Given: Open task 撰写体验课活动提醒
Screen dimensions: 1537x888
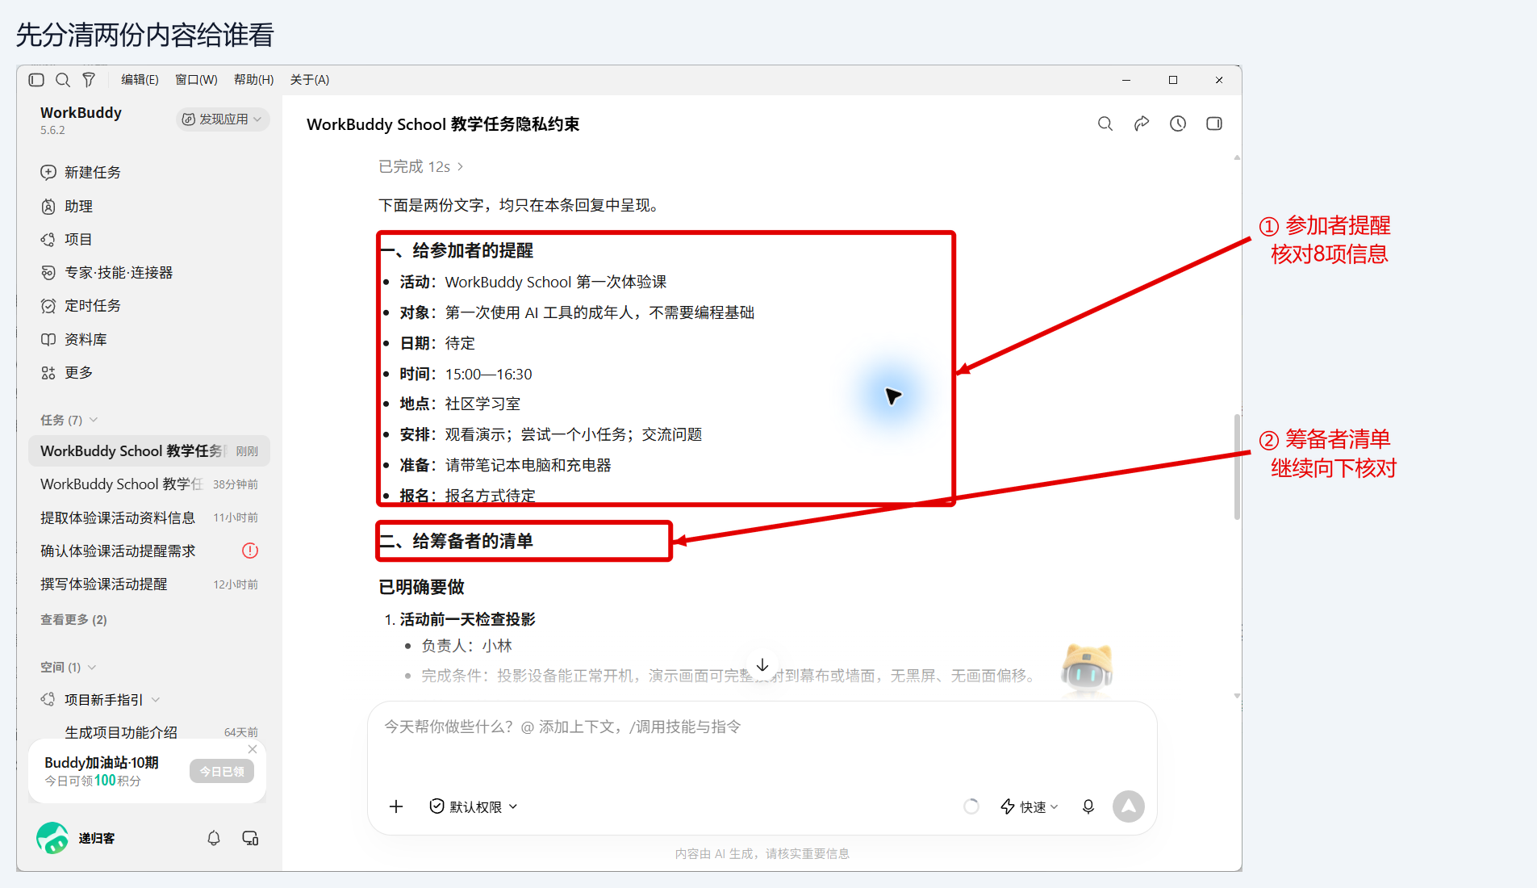Looking at the screenshot, I should point(149,584).
